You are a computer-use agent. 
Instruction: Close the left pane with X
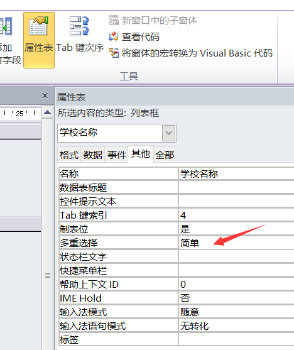45,96
